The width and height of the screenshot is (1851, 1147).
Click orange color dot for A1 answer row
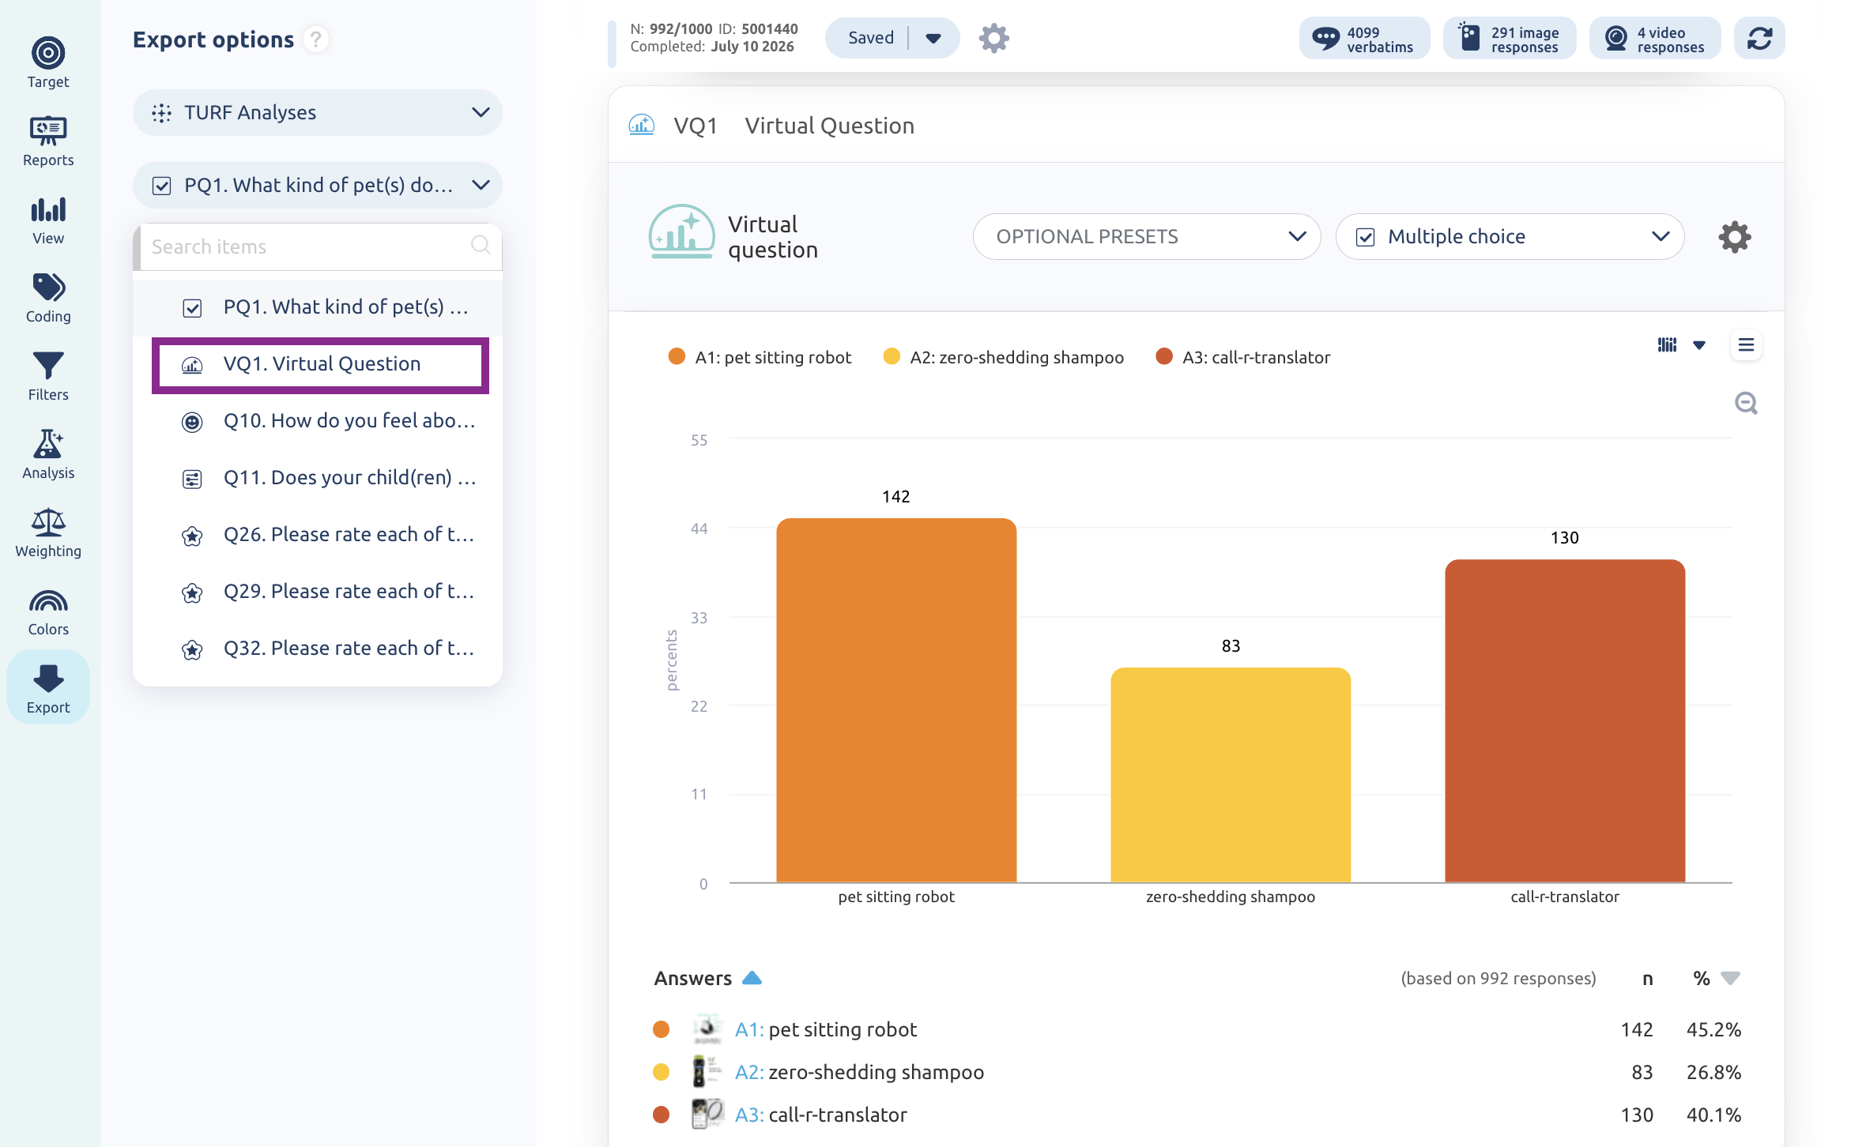(x=662, y=1029)
